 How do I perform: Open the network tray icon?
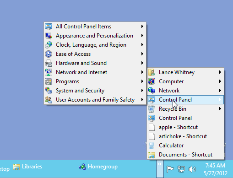181,169
